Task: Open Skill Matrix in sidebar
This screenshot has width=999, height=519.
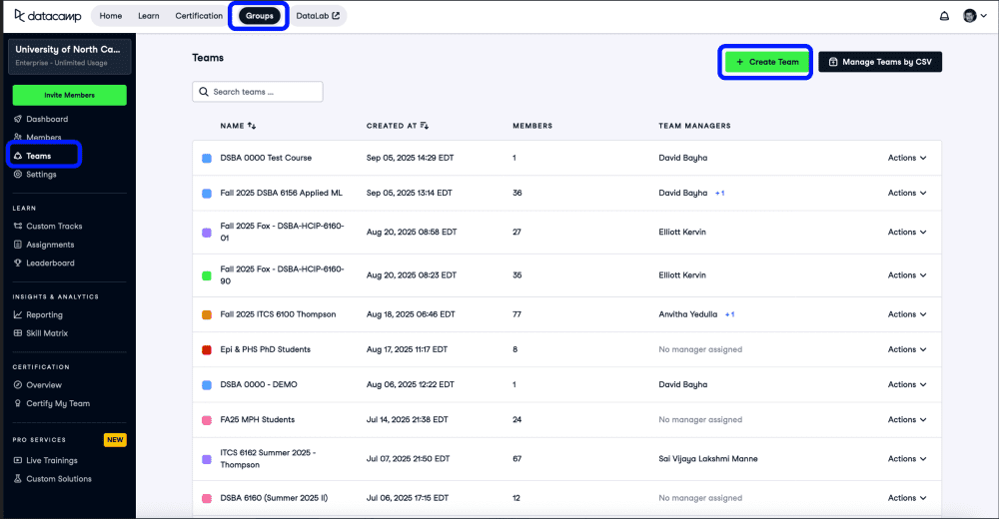Action: click(47, 333)
